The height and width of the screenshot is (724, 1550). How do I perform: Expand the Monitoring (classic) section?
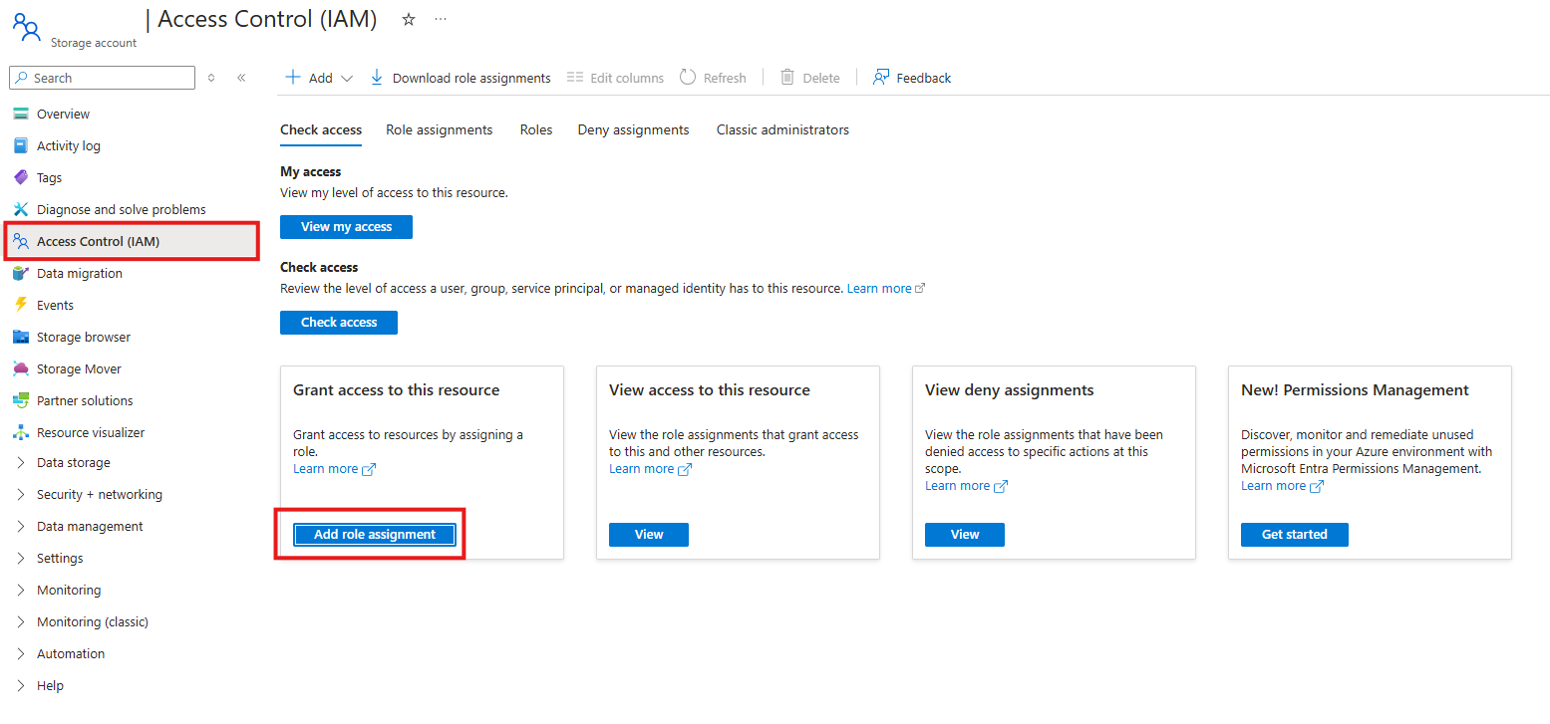click(x=21, y=621)
